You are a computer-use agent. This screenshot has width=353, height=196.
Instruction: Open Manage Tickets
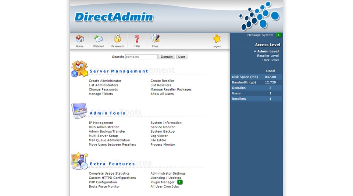pyautogui.click(x=101, y=94)
